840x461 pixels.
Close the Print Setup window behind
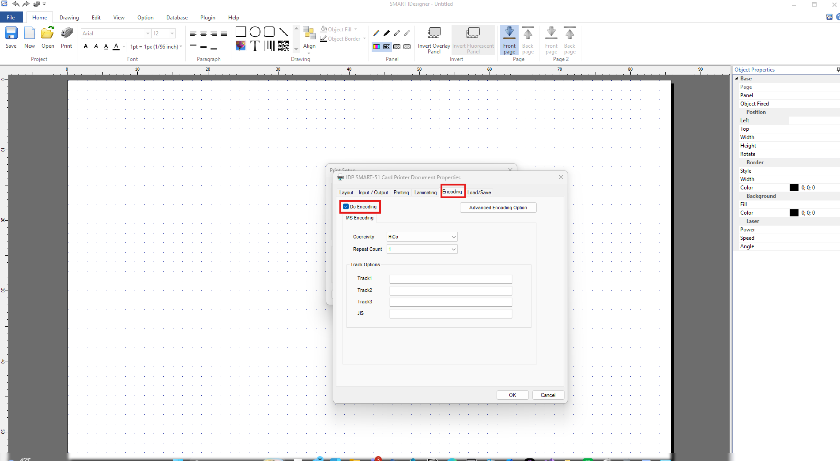pos(510,169)
